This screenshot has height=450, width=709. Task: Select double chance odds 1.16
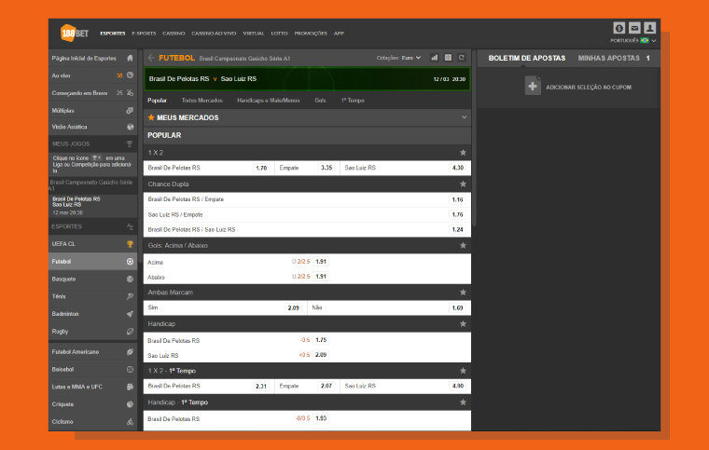pos(458,199)
